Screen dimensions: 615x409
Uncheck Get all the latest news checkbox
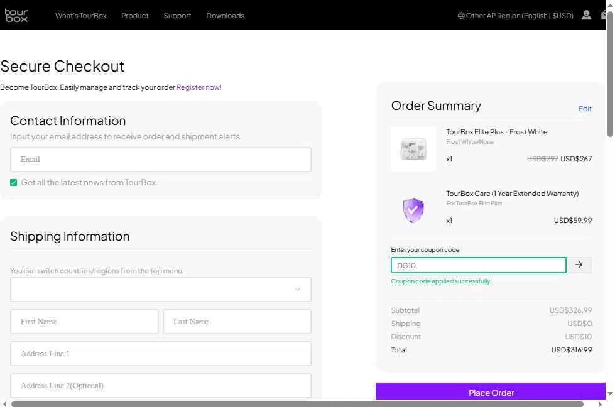pos(14,183)
